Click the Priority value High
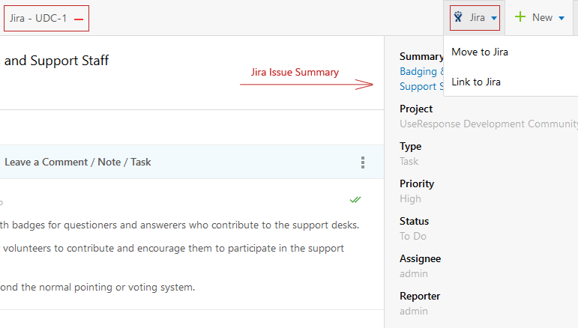The height and width of the screenshot is (328, 578). (410, 198)
